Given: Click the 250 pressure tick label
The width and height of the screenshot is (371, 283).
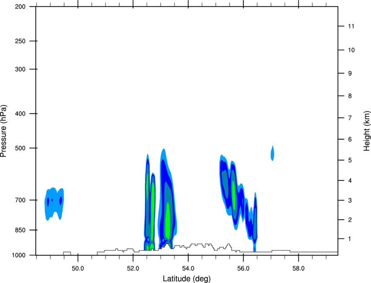Looking at the screenshot, I should [x=20, y=41].
